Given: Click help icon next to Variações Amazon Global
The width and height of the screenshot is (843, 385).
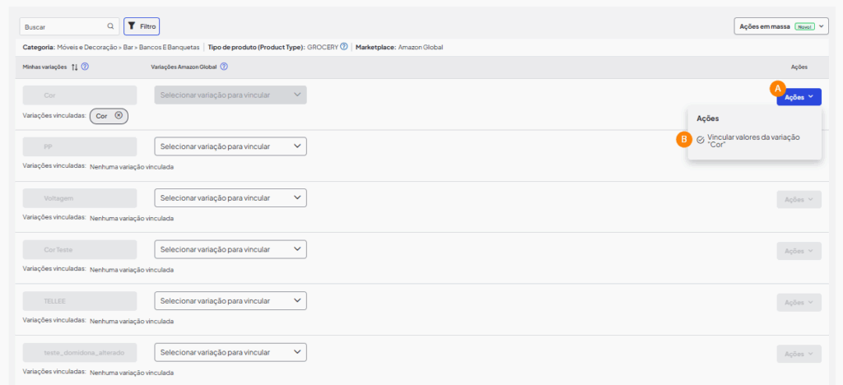Looking at the screenshot, I should (224, 67).
